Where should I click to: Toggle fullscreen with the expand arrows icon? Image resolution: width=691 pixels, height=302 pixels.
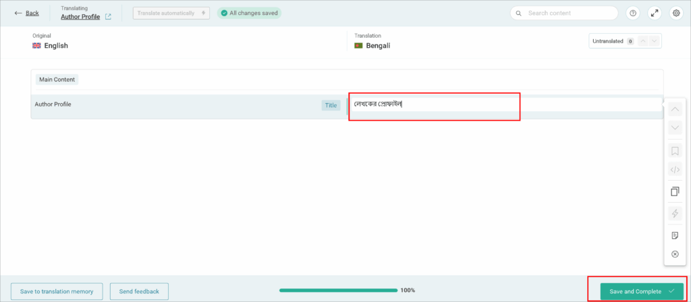point(654,13)
